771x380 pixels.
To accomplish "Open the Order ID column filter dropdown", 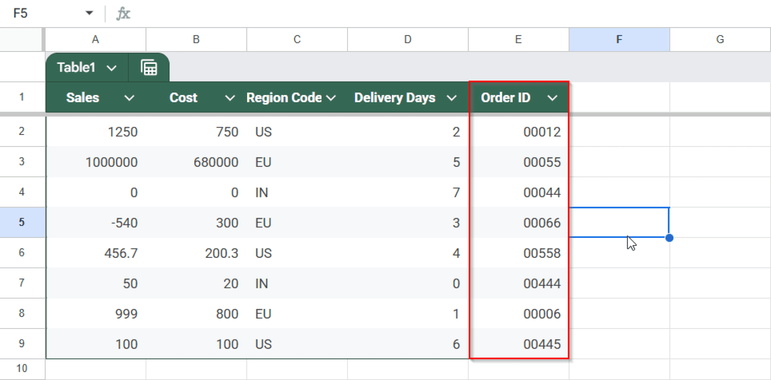I will [x=553, y=98].
